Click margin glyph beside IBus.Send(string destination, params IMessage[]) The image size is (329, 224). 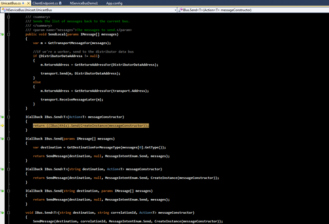coord(2,191)
